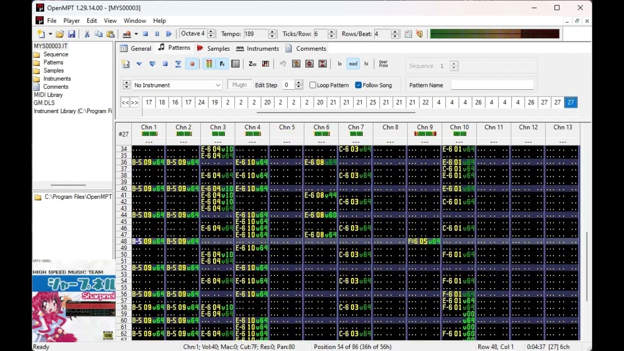Click the Paste clipboard icon
The width and height of the screenshot is (624, 351).
(111, 34)
